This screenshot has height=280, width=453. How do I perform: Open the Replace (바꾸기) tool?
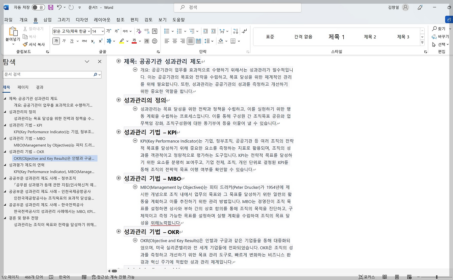[x=440, y=37]
